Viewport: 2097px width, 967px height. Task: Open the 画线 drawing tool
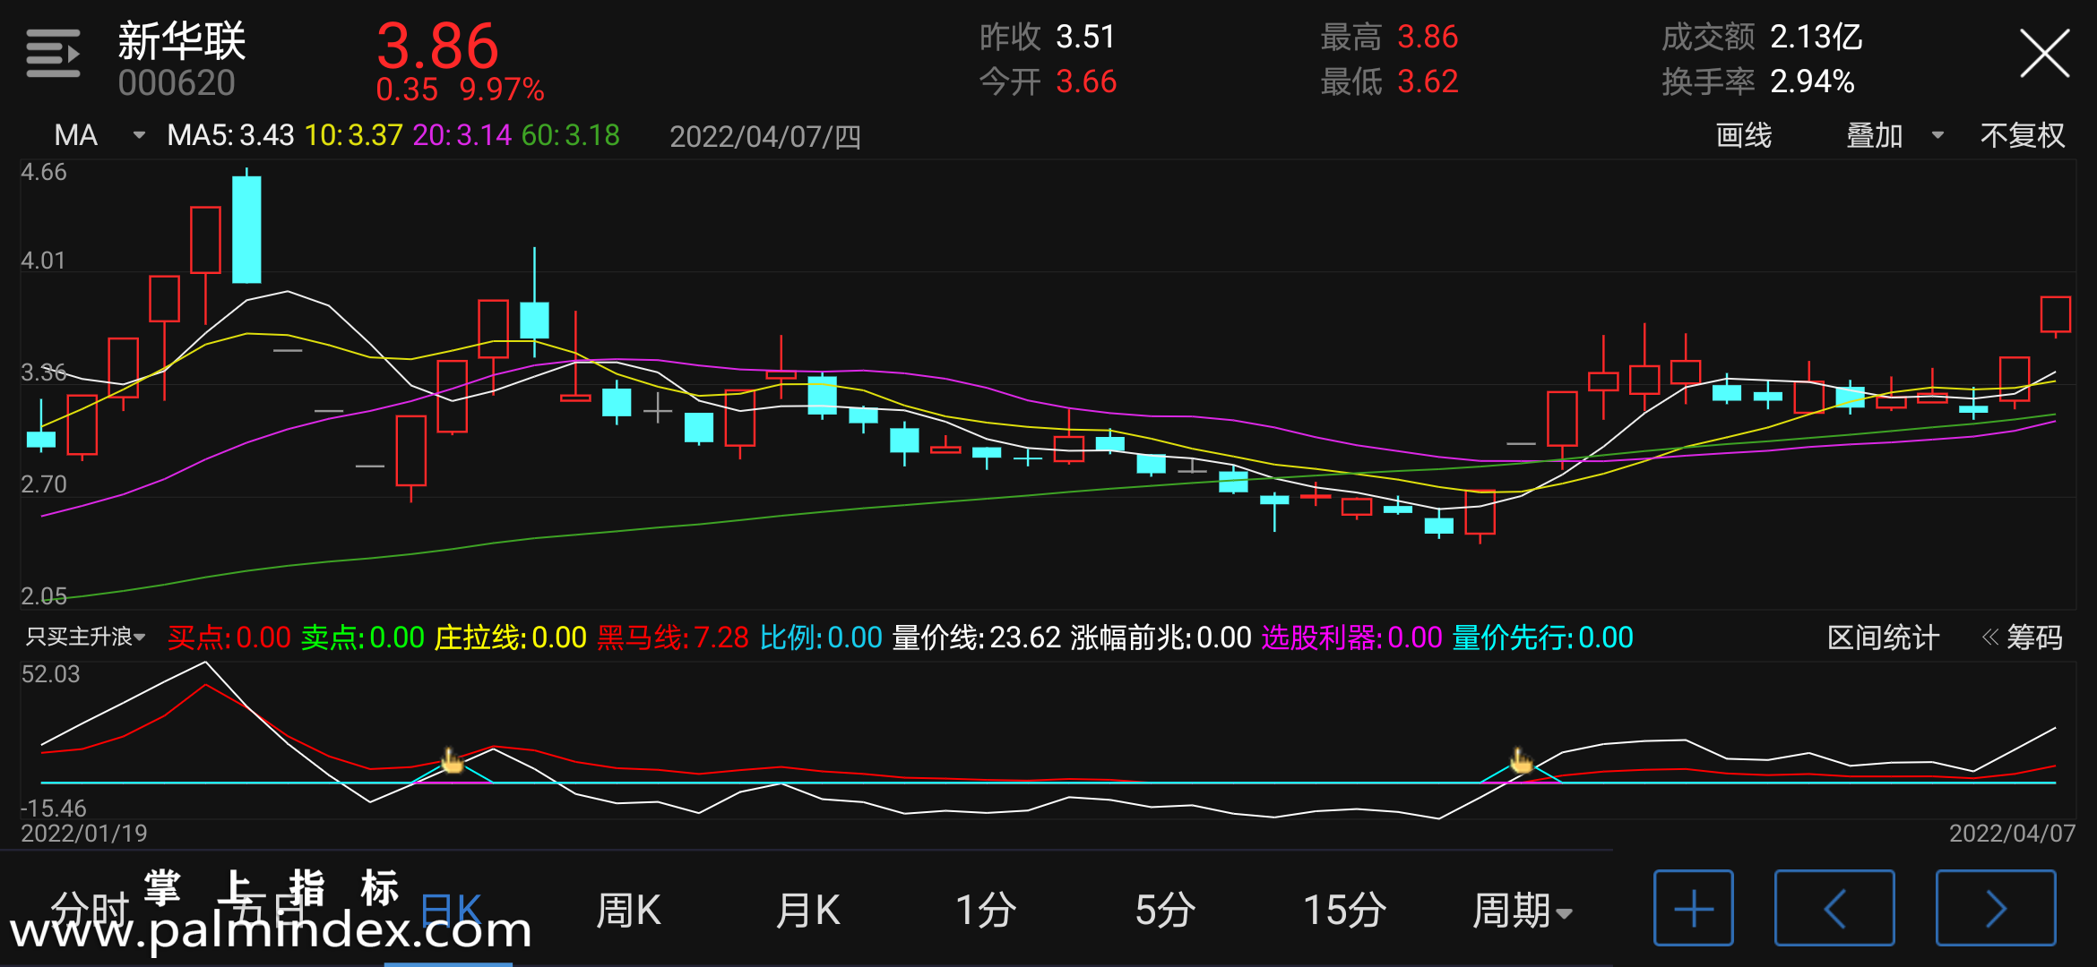click(1743, 135)
